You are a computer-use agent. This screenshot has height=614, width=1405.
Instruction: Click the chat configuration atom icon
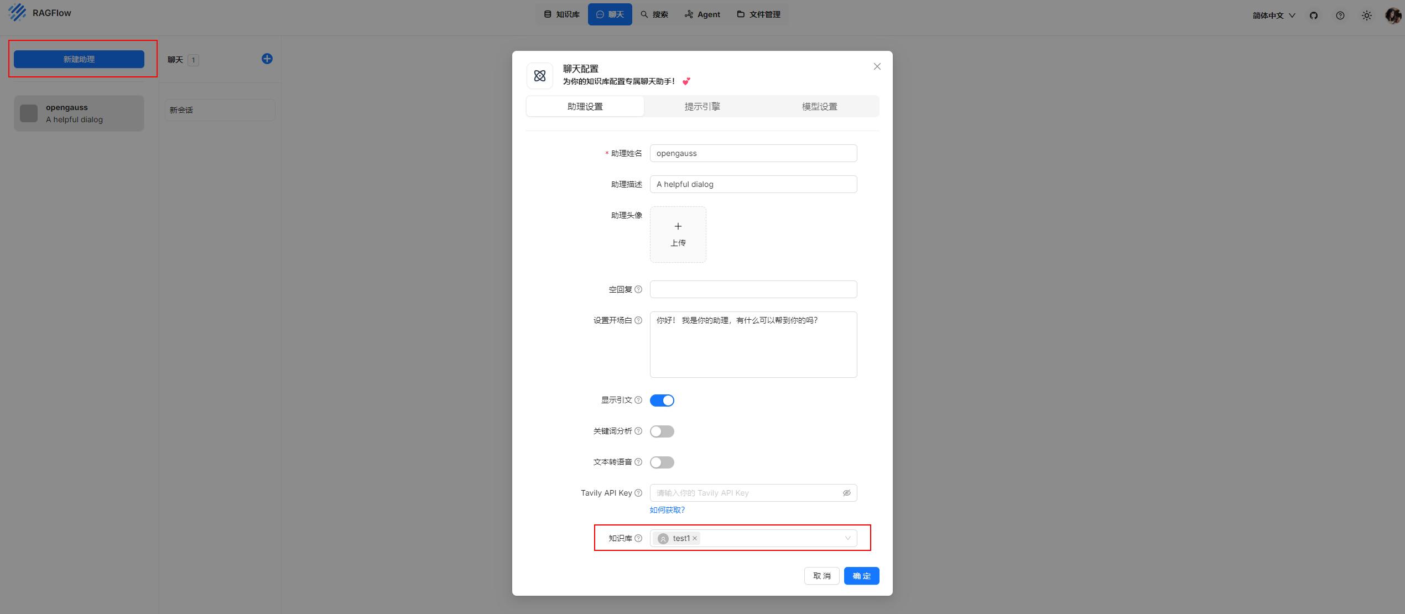[540, 76]
